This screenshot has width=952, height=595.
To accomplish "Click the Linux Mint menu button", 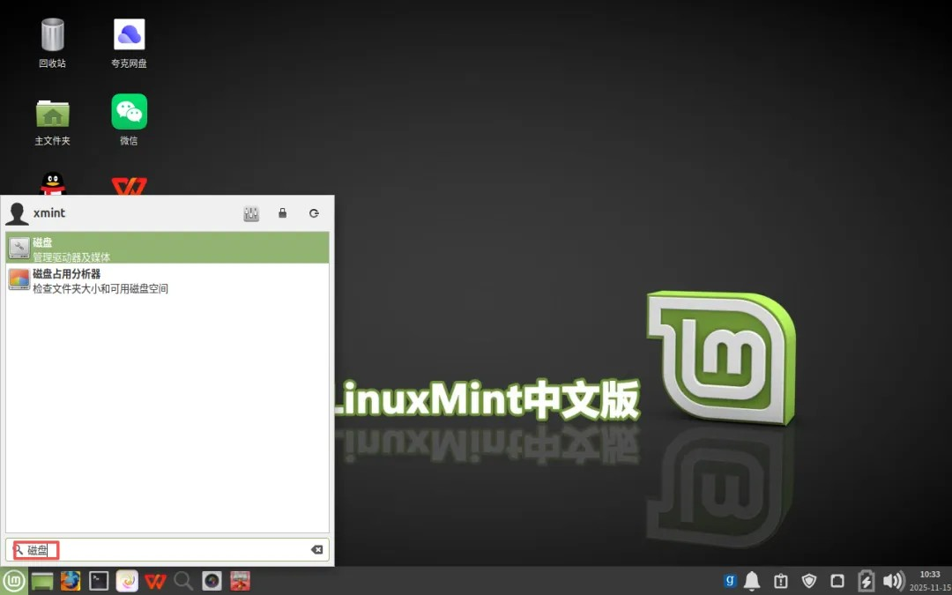I will (x=12, y=581).
